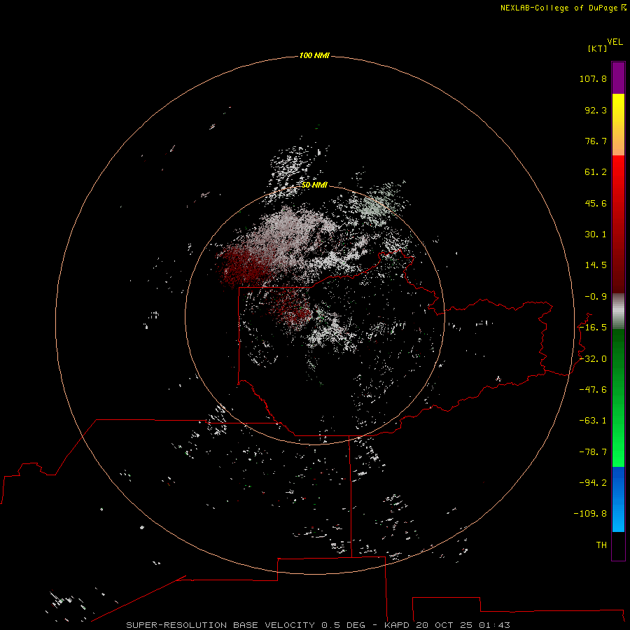630x630 pixels.
Task: Select the red segment of velocity color bar
Action: (x=618, y=224)
